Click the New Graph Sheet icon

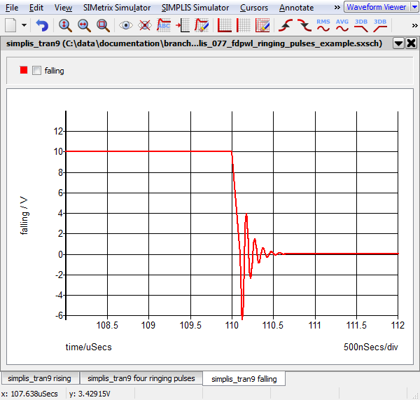click(x=11, y=26)
